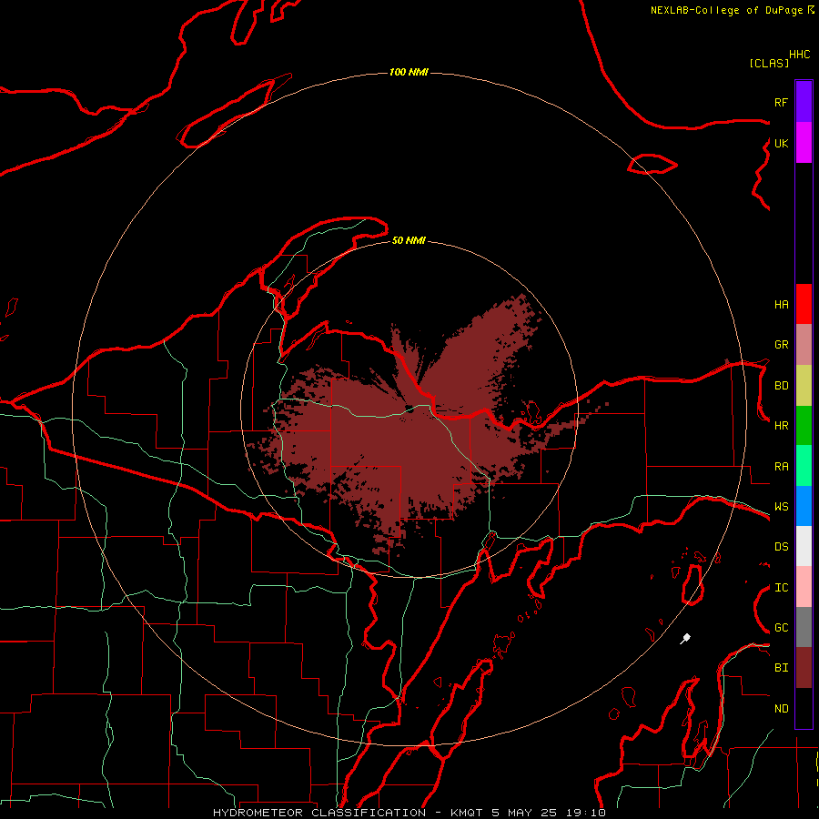Click the HR legend label
Image resolution: width=819 pixels, height=819 pixels.
pyautogui.click(x=781, y=426)
